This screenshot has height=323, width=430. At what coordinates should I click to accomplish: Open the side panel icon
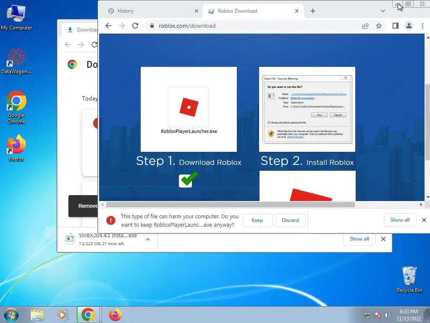tap(395, 26)
